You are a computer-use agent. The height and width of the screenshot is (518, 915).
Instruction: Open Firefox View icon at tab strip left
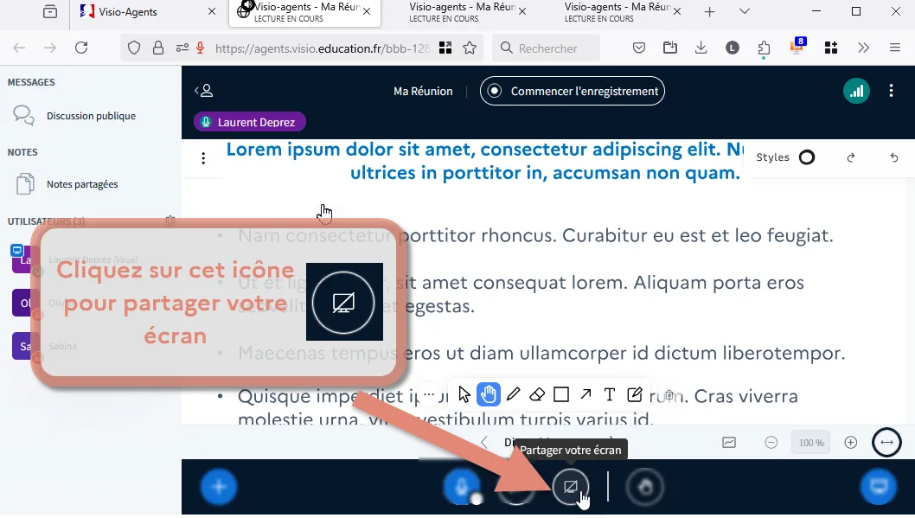pos(50,11)
